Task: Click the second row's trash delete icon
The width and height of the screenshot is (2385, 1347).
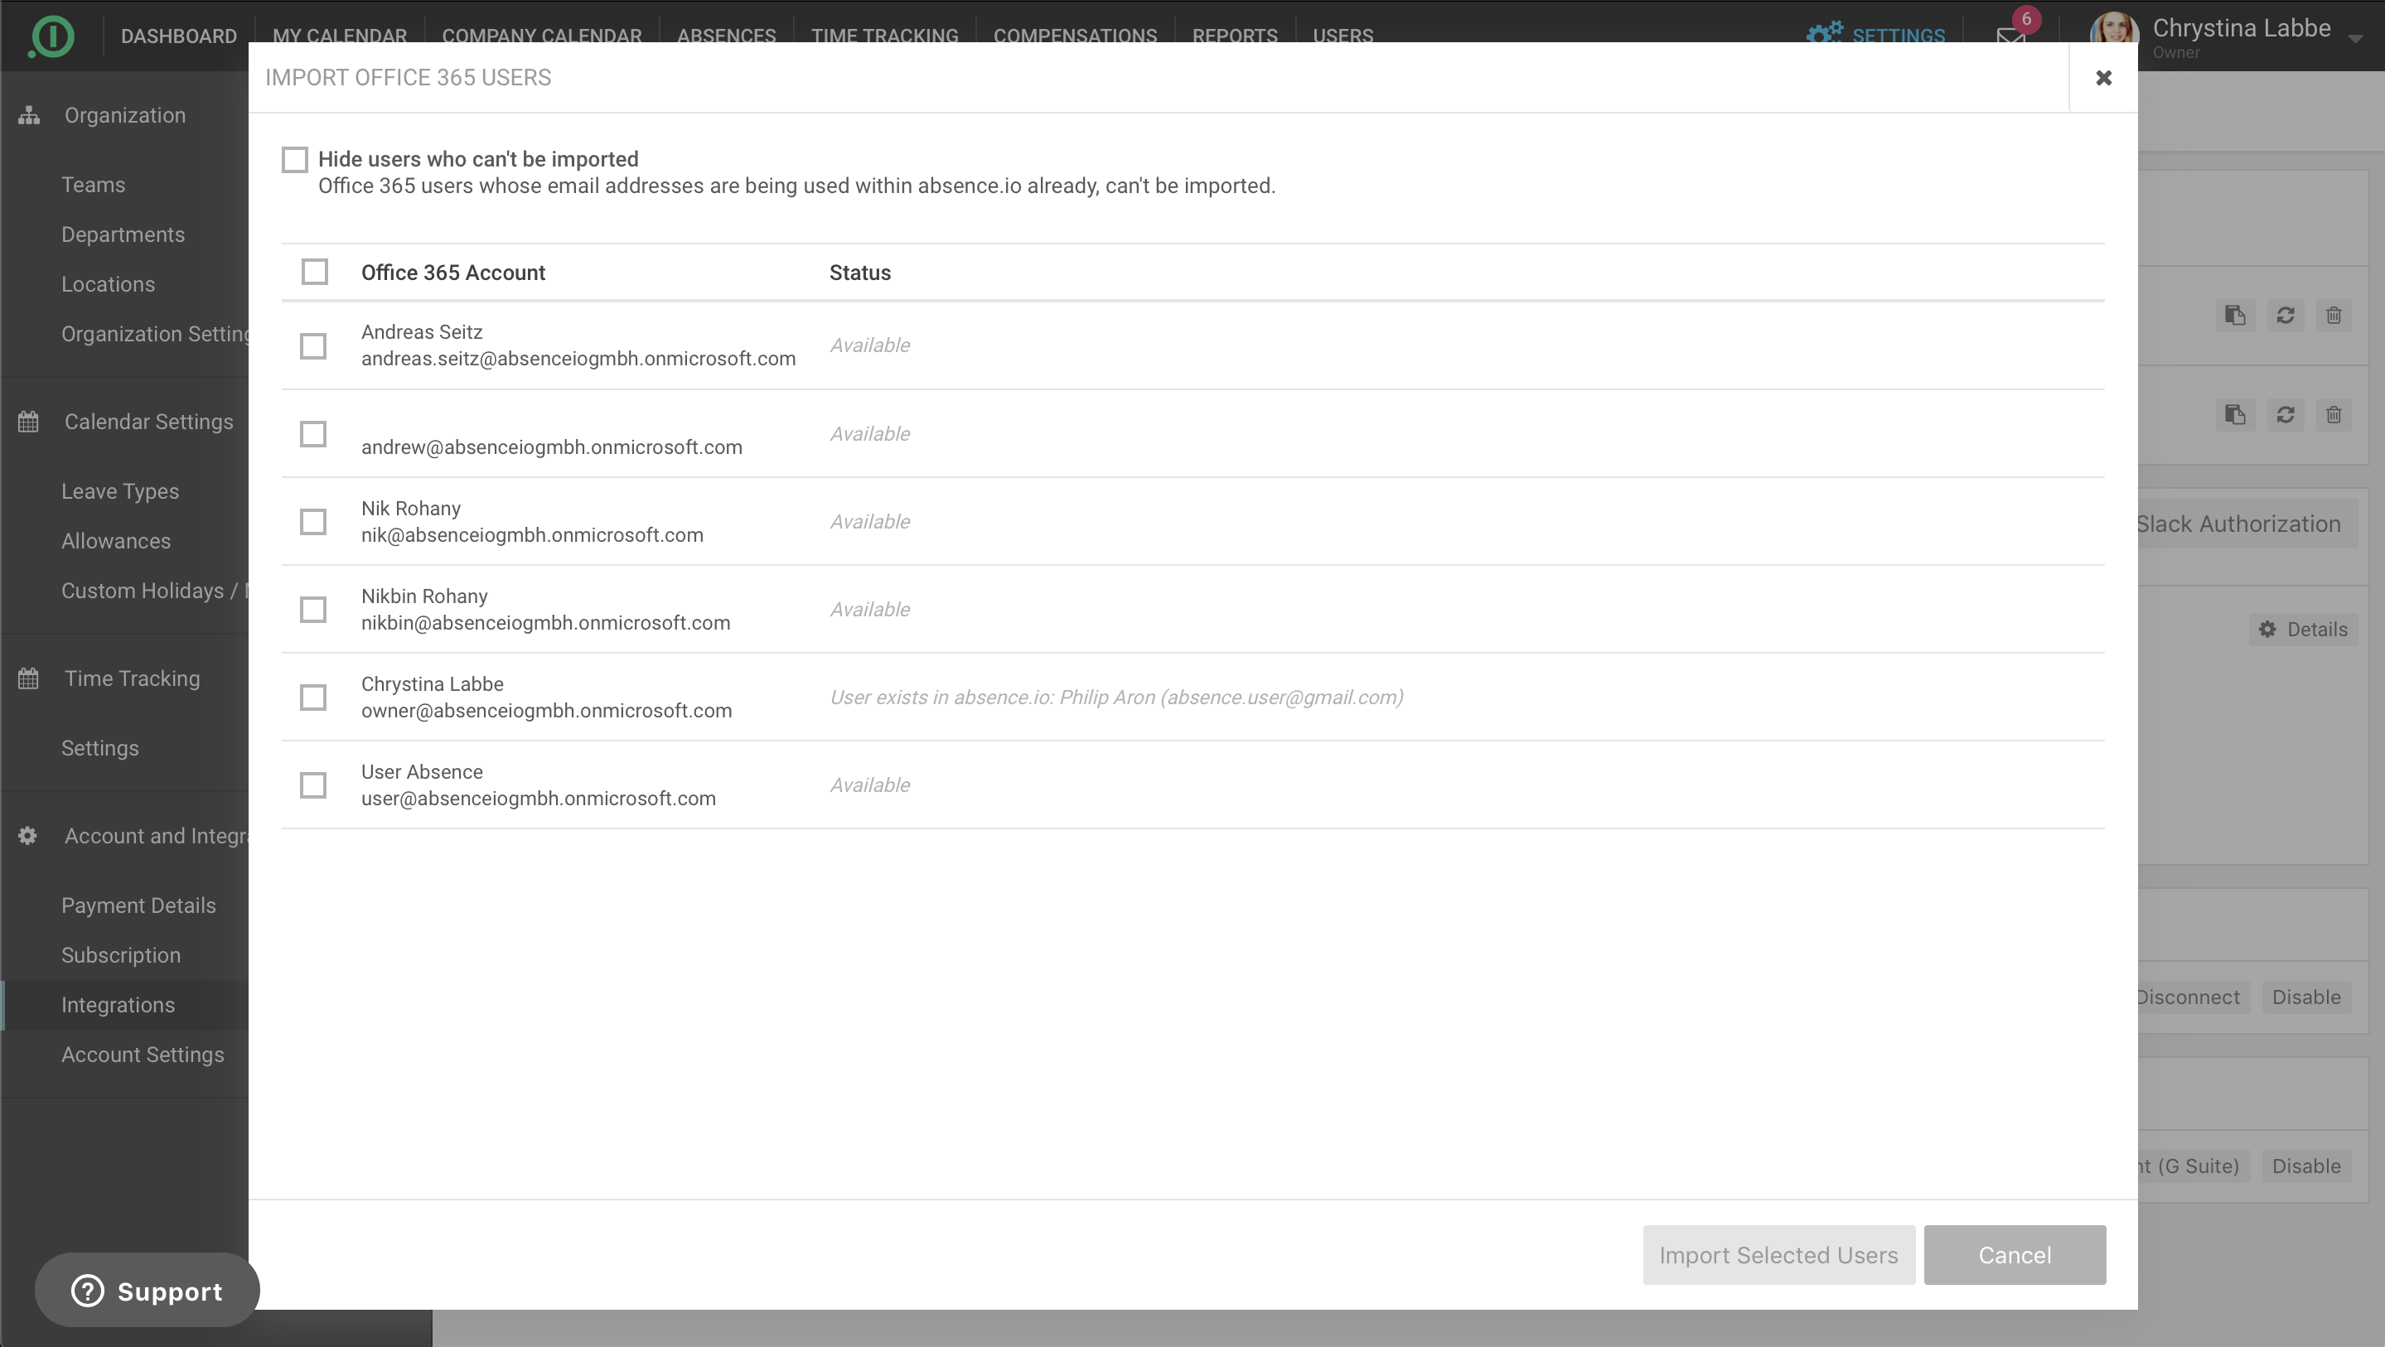Action: (2333, 415)
